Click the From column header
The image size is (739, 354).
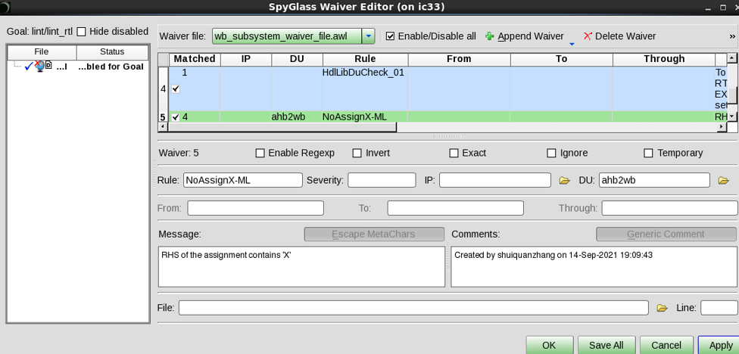459,59
